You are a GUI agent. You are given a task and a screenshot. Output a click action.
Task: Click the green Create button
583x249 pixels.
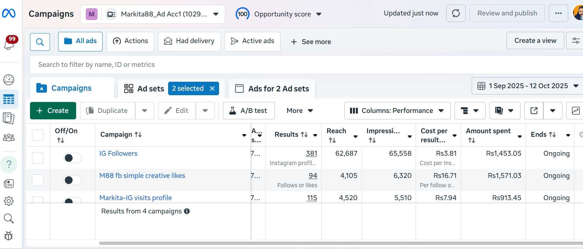coord(53,111)
